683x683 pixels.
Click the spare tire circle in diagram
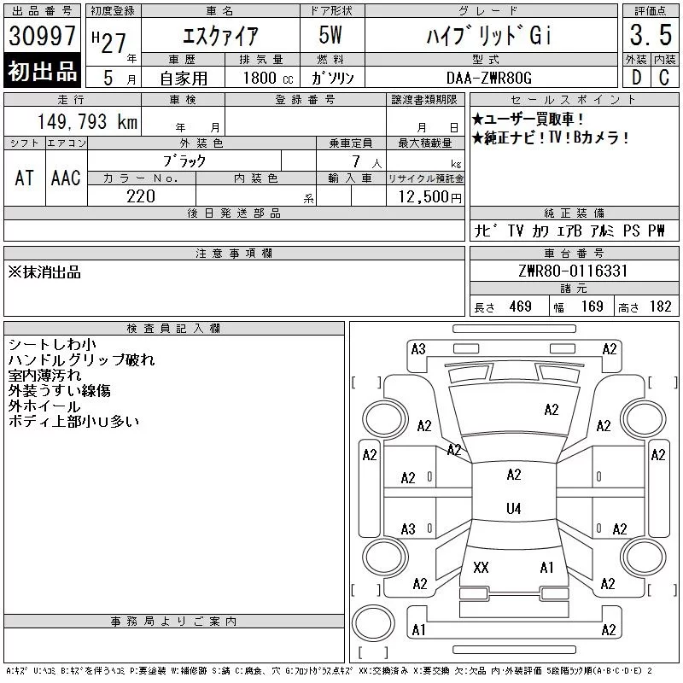pyautogui.click(x=373, y=622)
